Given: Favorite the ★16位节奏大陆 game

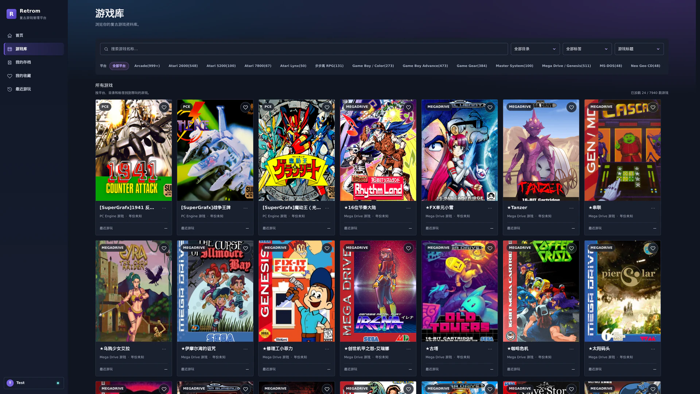Looking at the screenshot, I should tap(408, 107).
